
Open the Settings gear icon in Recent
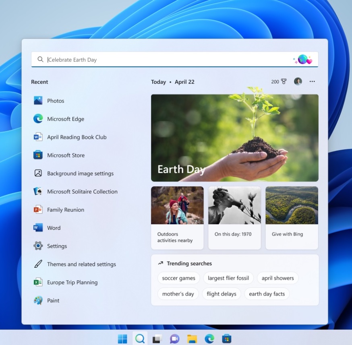coord(38,246)
